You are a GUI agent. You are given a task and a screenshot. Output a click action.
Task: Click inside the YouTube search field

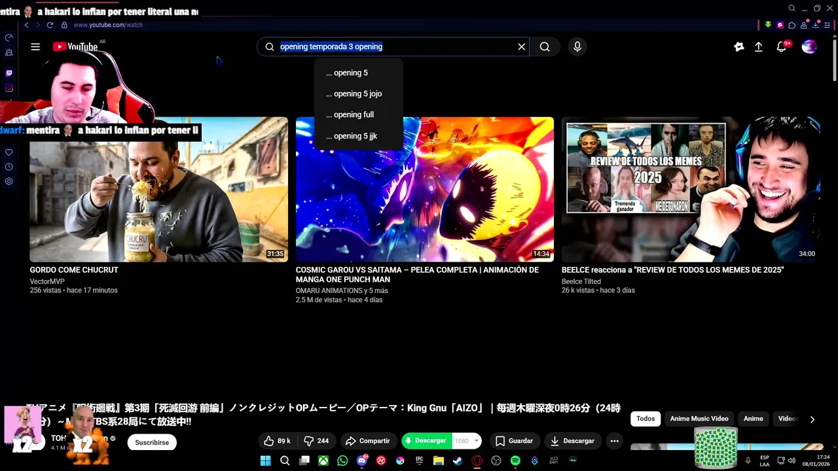(x=393, y=46)
